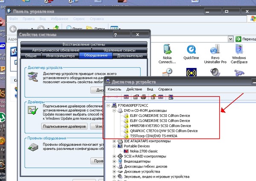The height and width of the screenshot is (181, 256).
Task: Click the Views icon in Control Panel toolbar
Action: click(114, 28)
